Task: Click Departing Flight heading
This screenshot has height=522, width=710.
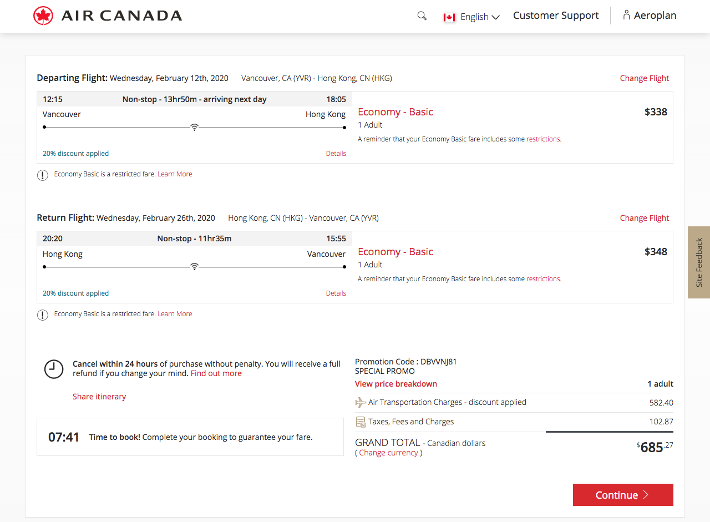Action: [x=72, y=78]
